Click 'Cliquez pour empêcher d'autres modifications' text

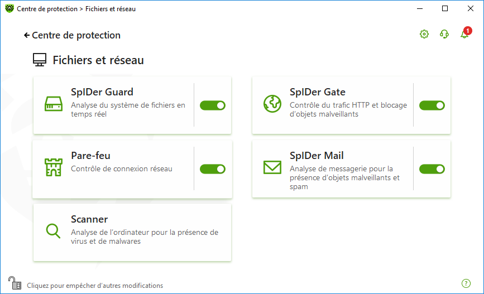pyautogui.click(x=95, y=286)
